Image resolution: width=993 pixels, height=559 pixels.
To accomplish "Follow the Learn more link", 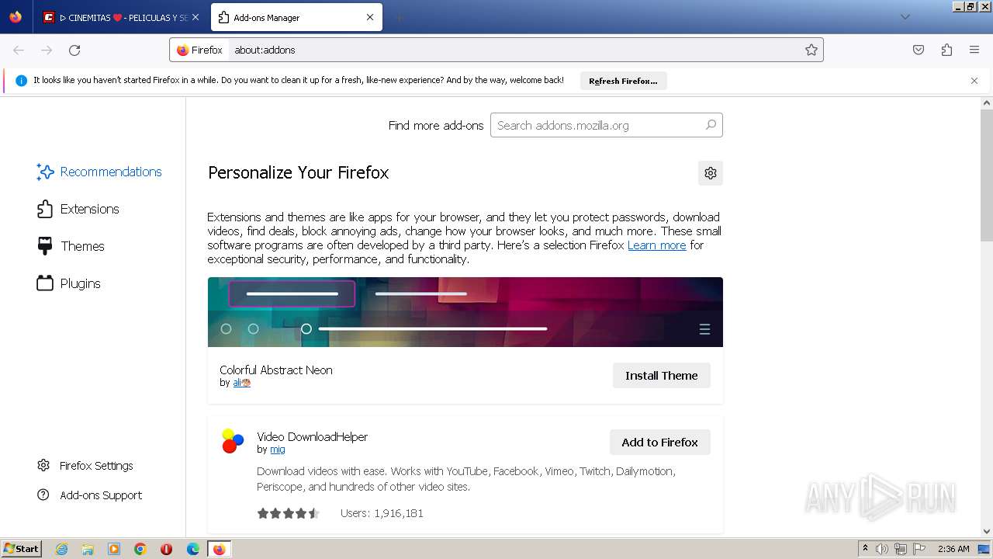I will coord(656,245).
